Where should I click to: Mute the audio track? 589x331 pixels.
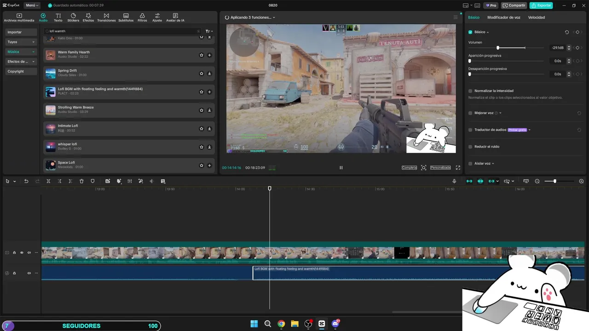pyautogui.click(x=29, y=273)
